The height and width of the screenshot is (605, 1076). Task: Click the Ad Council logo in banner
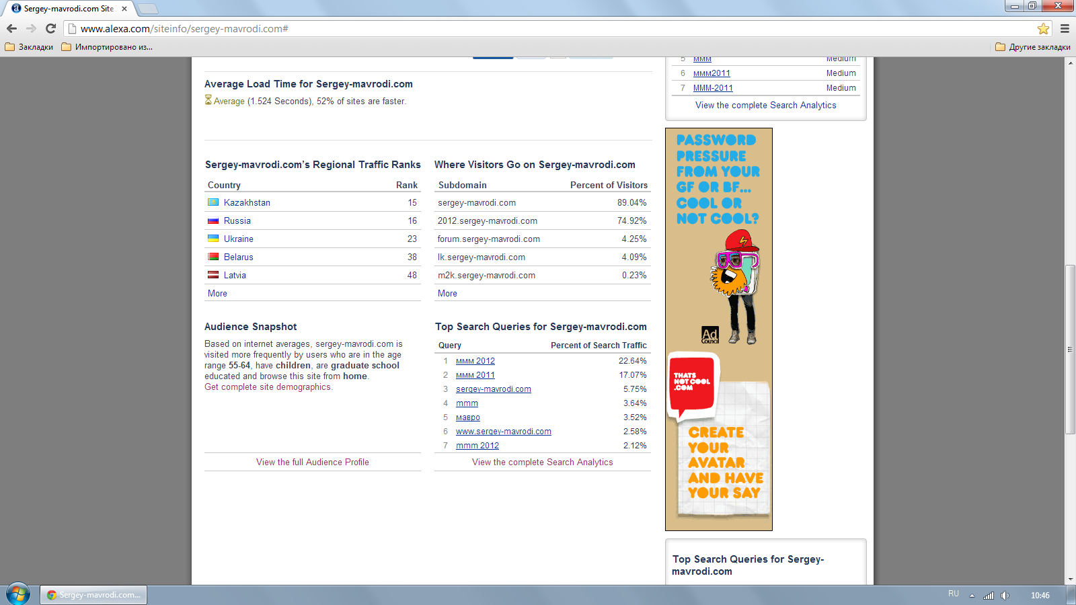point(709,335)
